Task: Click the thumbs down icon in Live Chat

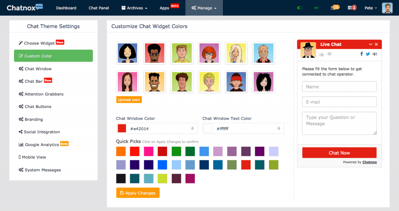Action: click(x=330, y=54)
